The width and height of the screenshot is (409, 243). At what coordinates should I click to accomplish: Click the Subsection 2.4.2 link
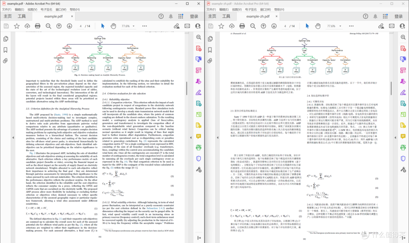156,208
